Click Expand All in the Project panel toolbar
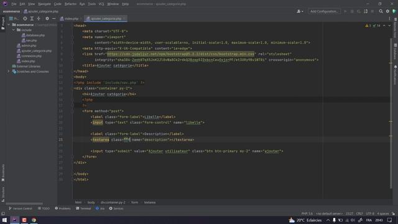The width and height of the screenshot is (398, 224). coord(32,19)
